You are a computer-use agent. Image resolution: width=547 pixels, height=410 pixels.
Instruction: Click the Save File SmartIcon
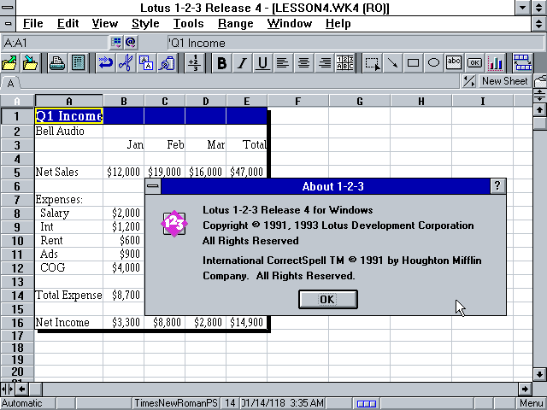[31, 63]
